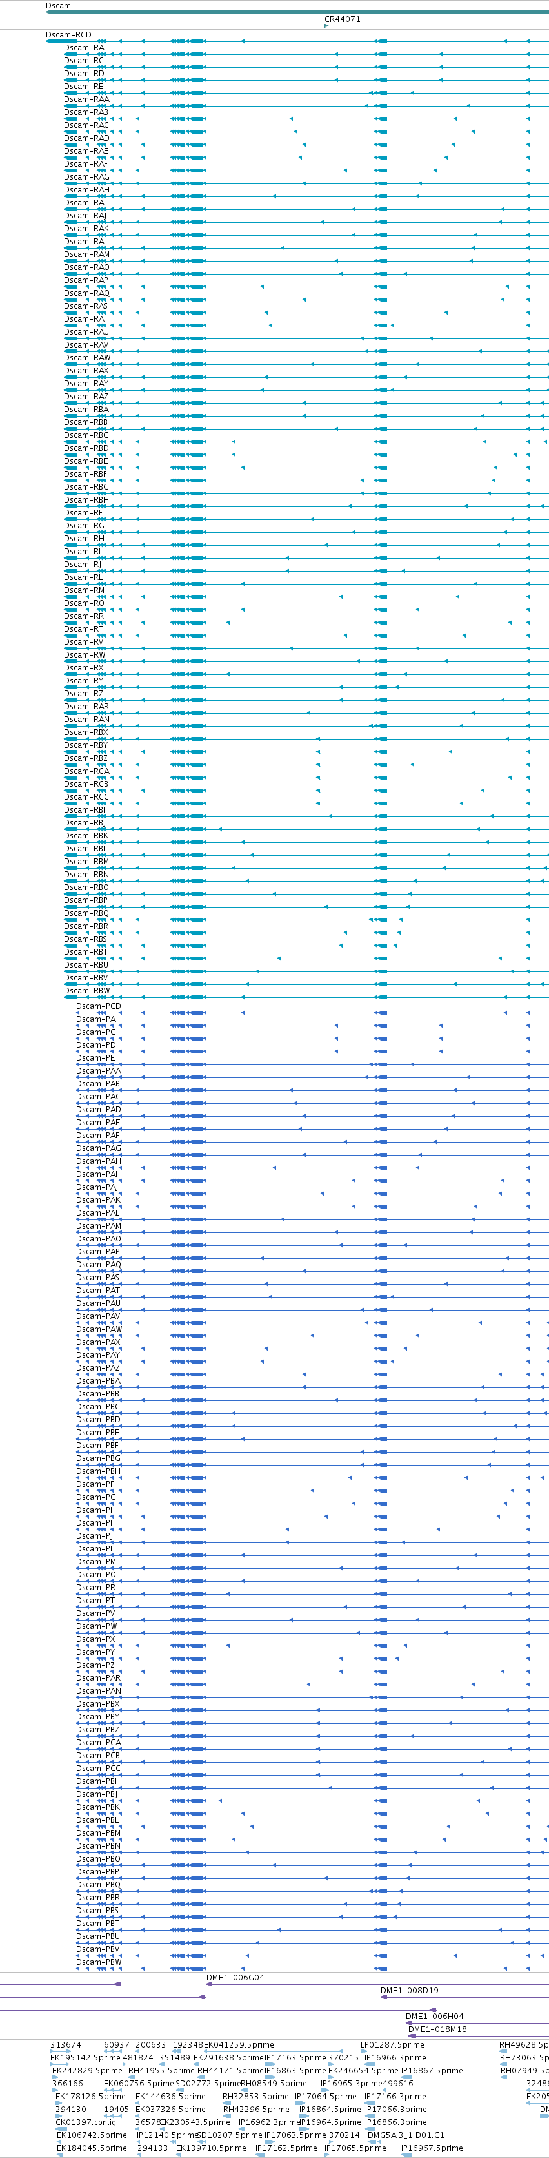Image resolution: width=549 pixels, height=2158 pixels.
Task: Click the Dscam-RF transcript label
Action: click(x=84, y=513)
